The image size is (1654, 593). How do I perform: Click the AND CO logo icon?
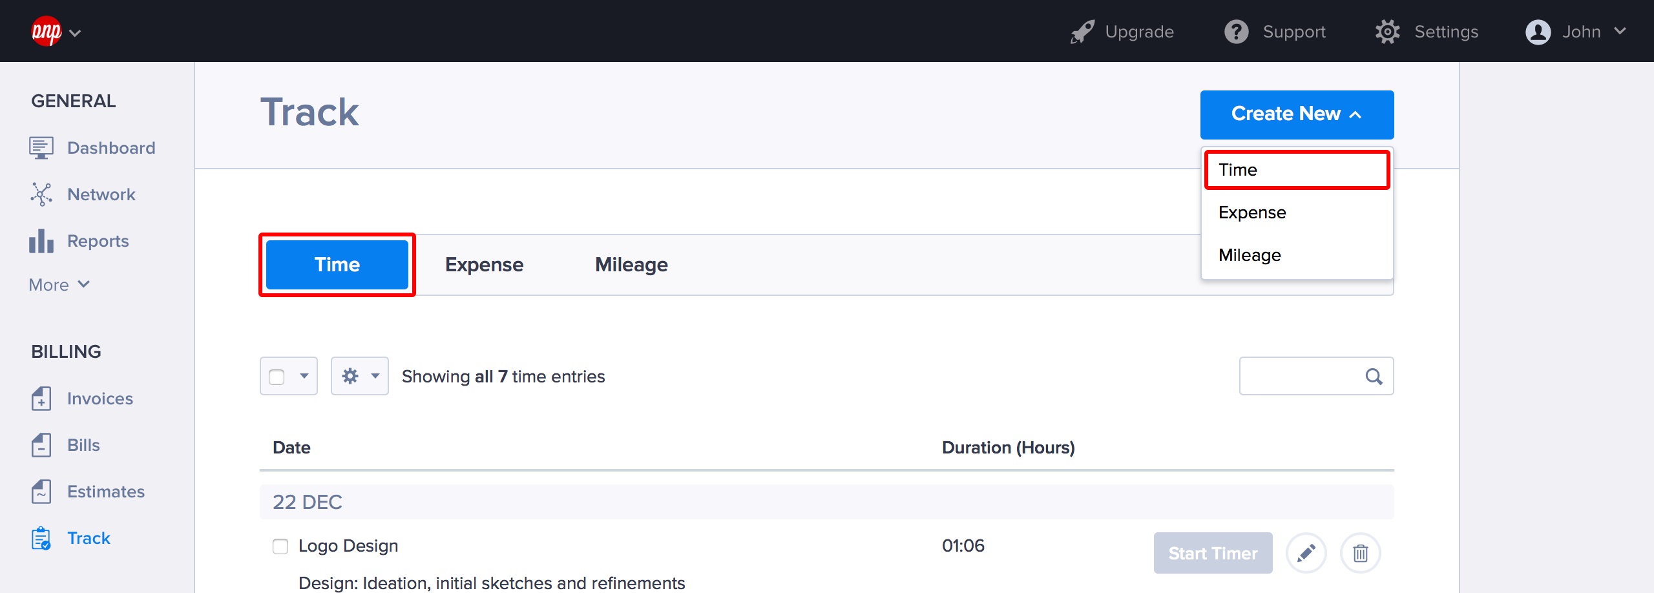(x=47, y=31)
